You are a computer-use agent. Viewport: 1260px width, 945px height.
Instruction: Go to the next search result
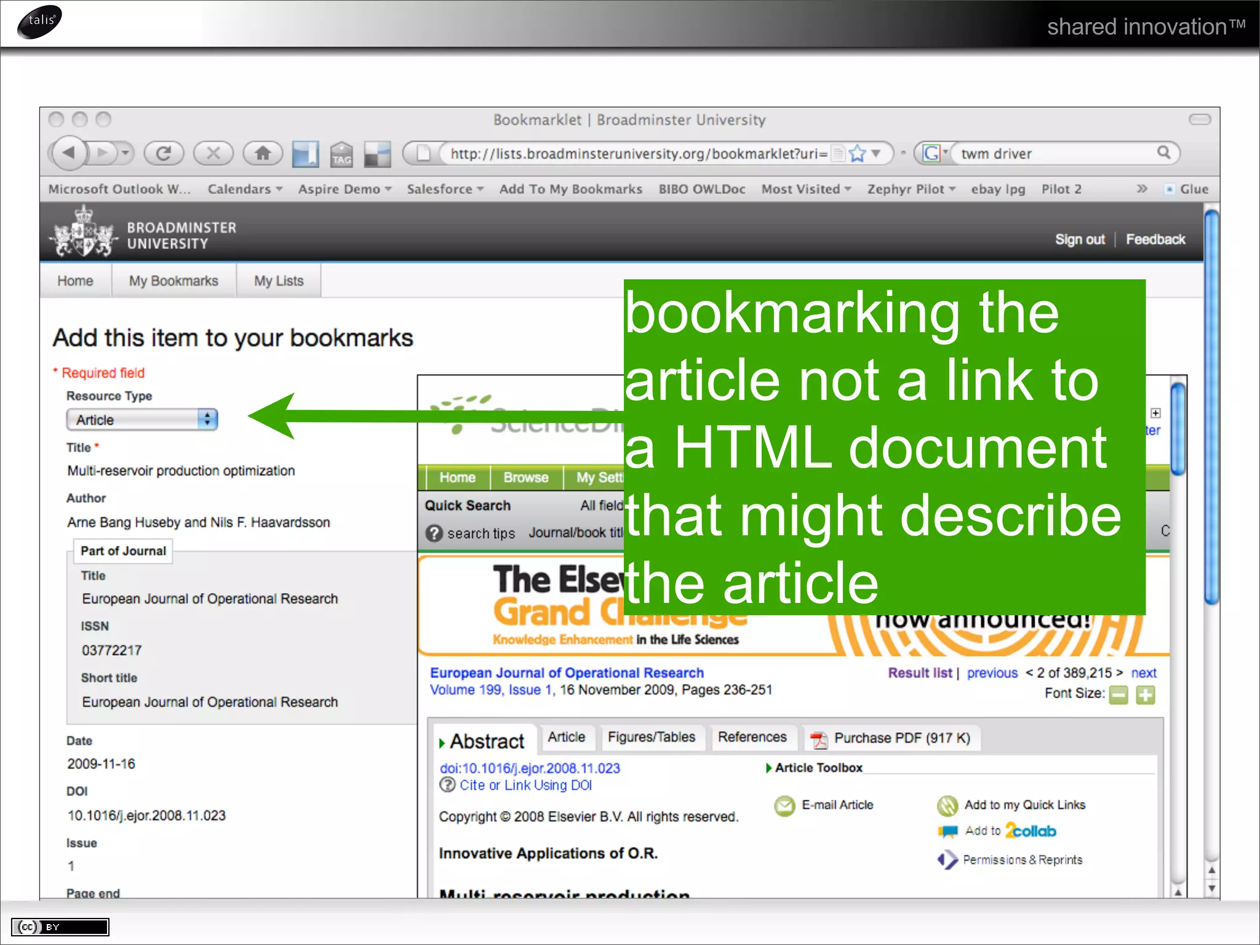click(1144, 673)
